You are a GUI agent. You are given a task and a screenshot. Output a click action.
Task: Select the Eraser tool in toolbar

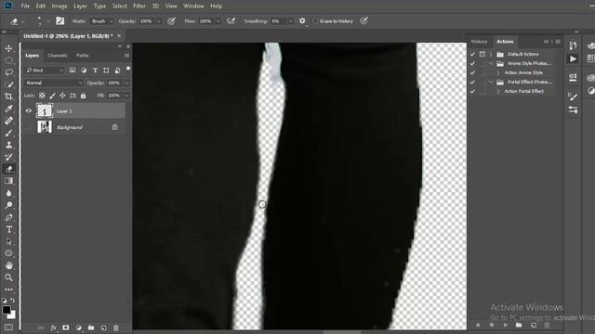click(8, 169)
